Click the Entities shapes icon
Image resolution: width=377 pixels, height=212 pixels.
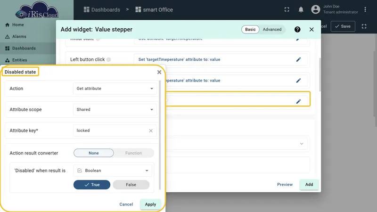click(7, 60)
